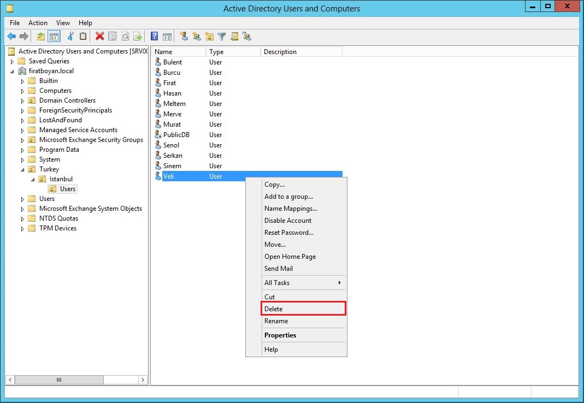Select the Computers container in tree
This screenshot has width=584, height=403.
click(55, 91)
